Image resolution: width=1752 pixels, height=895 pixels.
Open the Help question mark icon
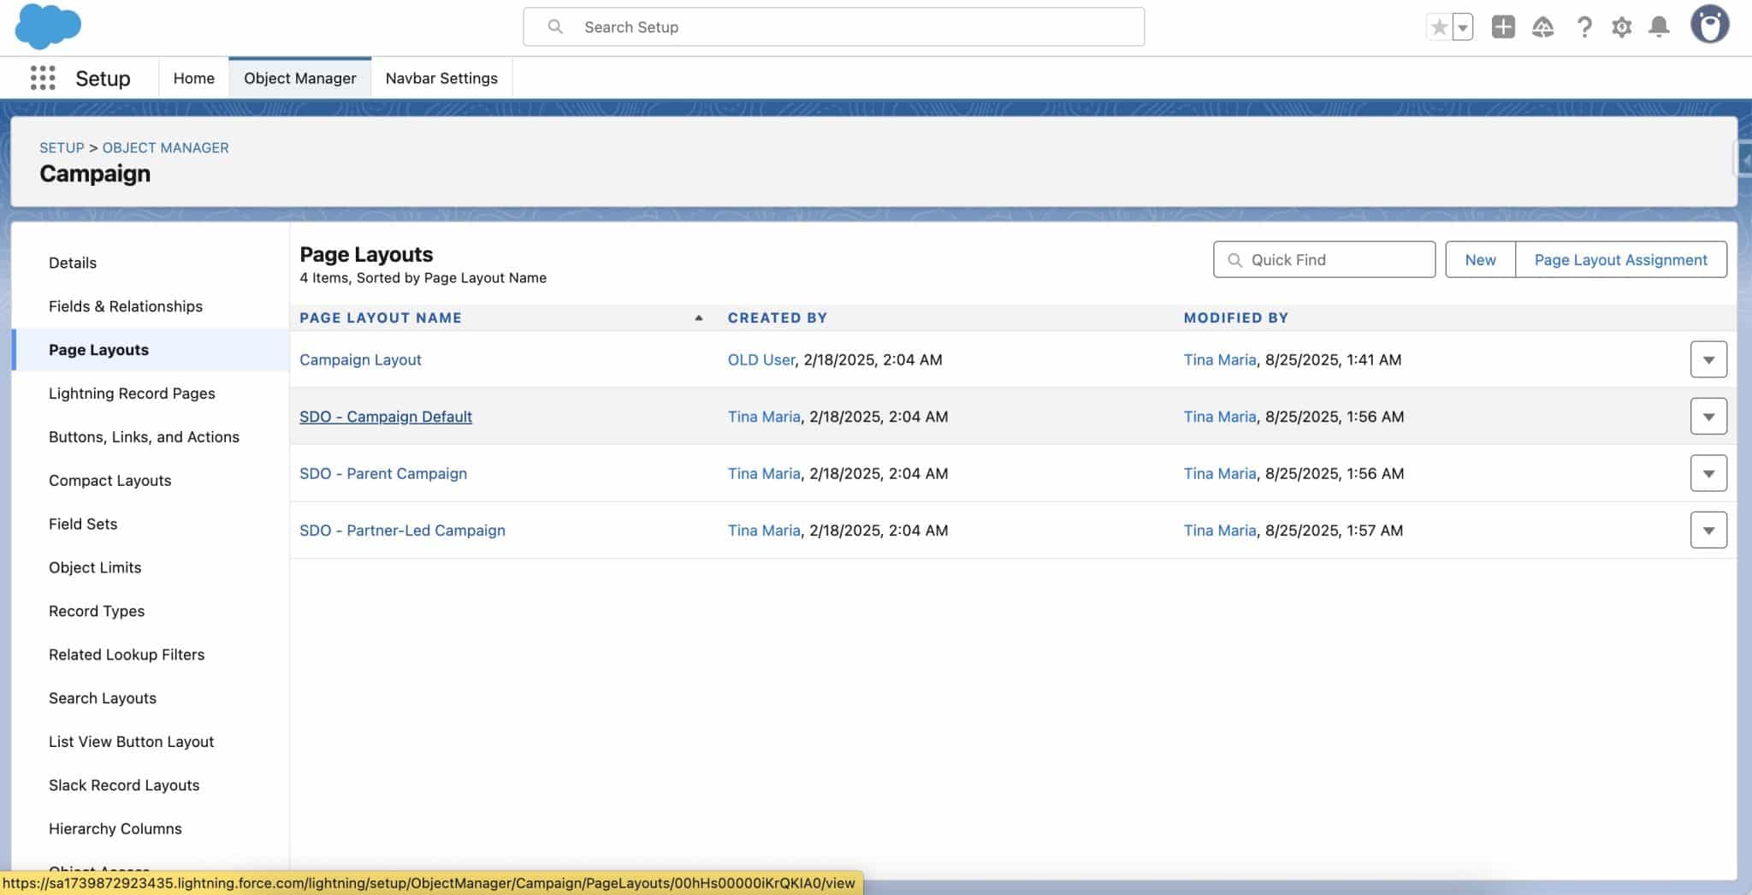coord(1584,27)
